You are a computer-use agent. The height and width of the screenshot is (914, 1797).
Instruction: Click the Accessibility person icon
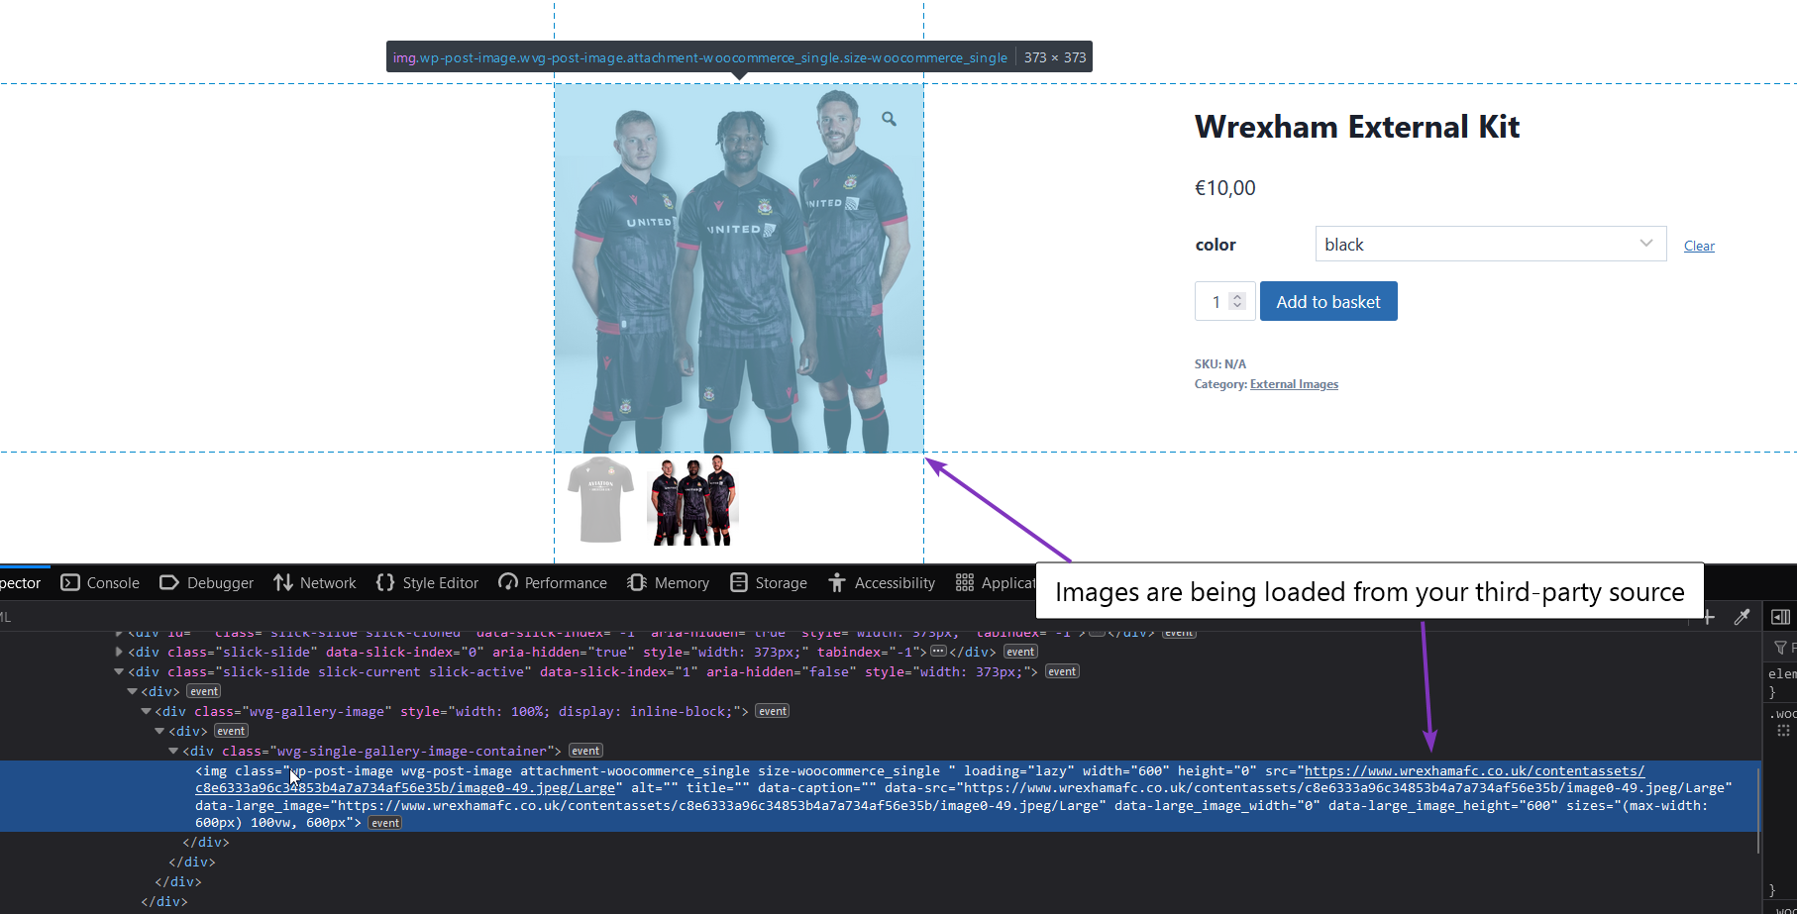point(837,582)
